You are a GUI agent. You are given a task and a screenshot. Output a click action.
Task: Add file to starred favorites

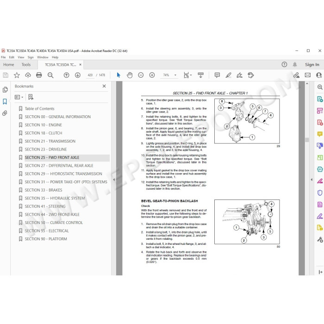17,75
